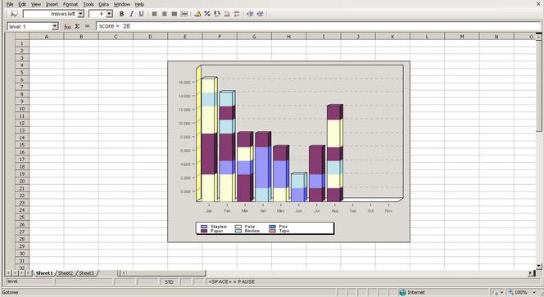Click the first sheet navigation arrow
The image size is (544, 297).
point(8,273)
